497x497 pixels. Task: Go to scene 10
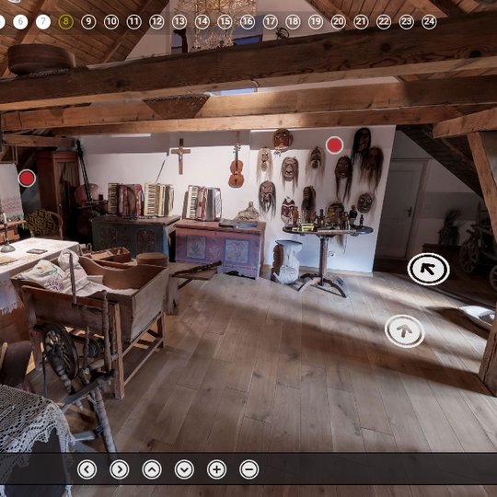pos(111,22)
